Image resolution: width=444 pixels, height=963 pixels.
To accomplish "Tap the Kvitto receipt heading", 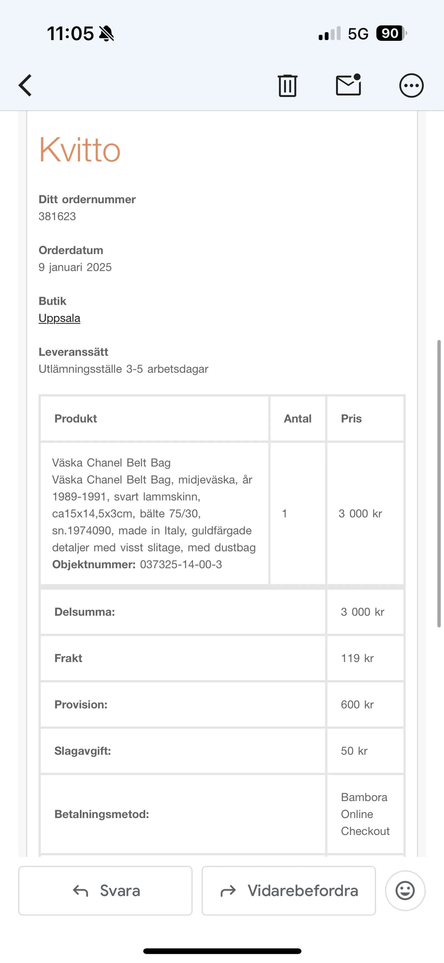I will point(80,150).
